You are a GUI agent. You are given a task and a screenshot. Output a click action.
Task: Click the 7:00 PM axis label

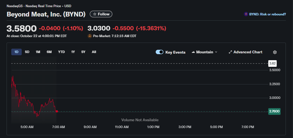(248, 127)
